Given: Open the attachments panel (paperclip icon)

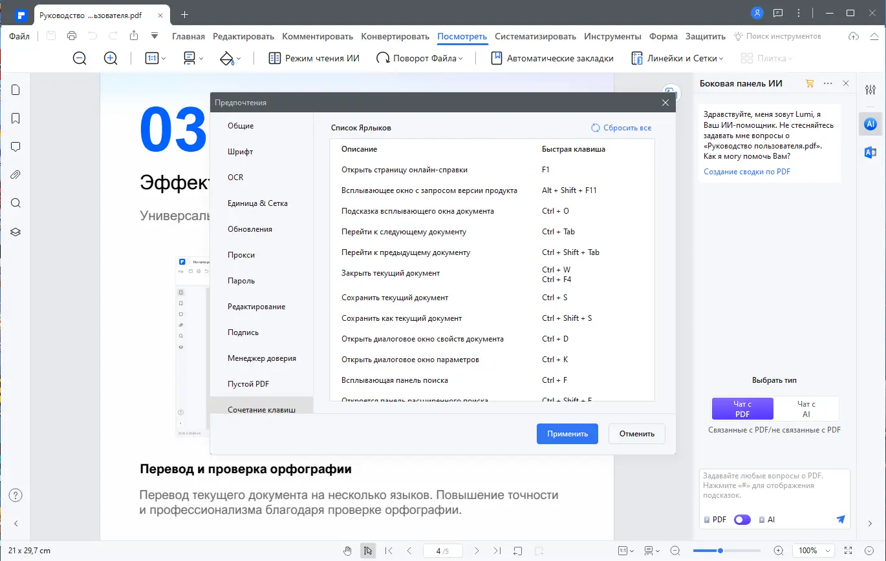Looking at the screenshot, I should [15, 174].
